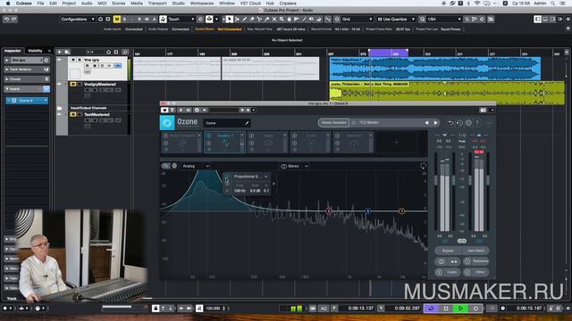572x321 pixels.
Task: Open the Touch automation mode dropdown
Action: click(181, 19)
